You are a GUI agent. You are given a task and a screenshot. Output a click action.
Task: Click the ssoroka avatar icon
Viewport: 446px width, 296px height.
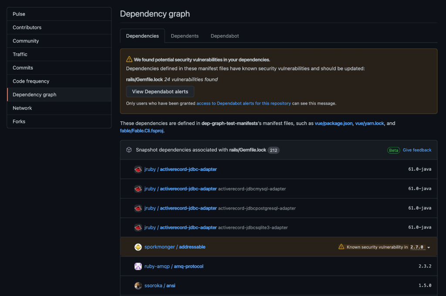pos(138,286)
